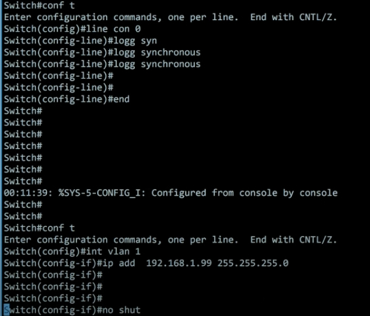Screen dimensions: 370x316
Task: Click Switch# prompt directly under the end command
Action: (23, 111)
